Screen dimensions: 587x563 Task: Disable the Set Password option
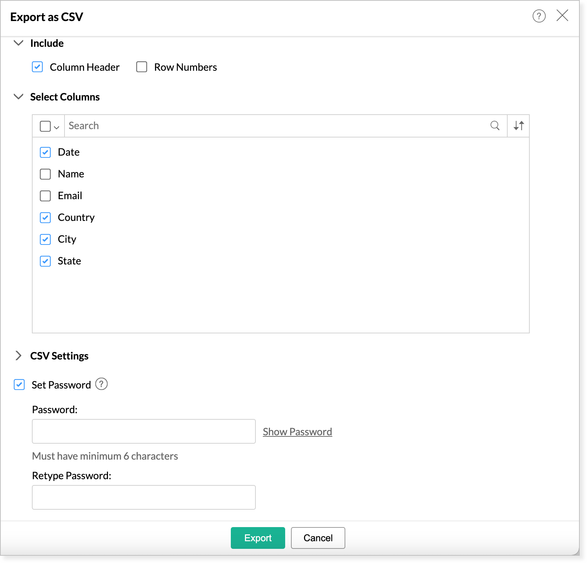pyautogui.click(x=19, y=385)
